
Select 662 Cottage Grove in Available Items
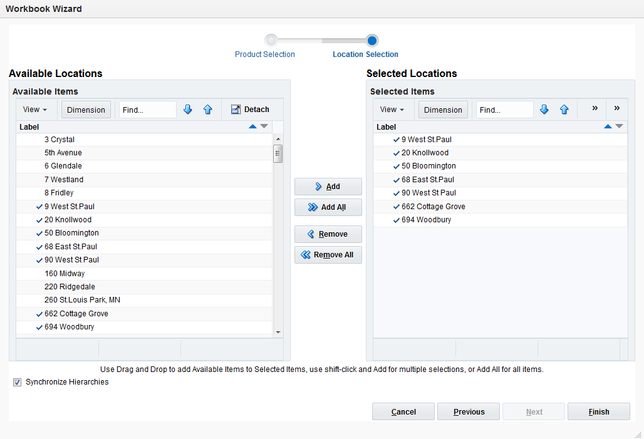tap(144, 313)
